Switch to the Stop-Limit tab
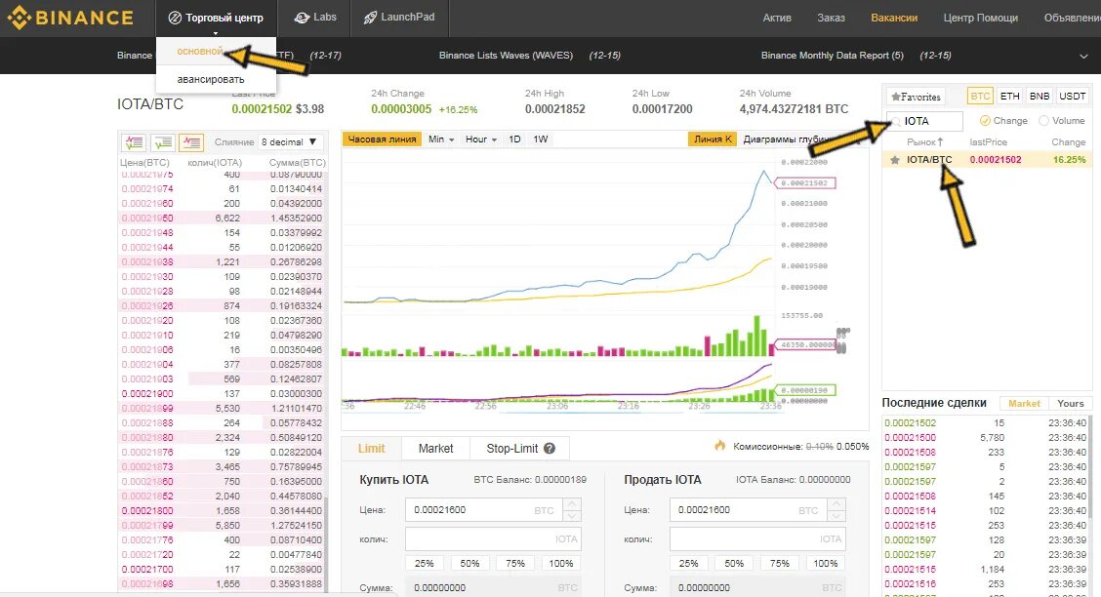1101x597 pixels. click(x=519, y=449)
